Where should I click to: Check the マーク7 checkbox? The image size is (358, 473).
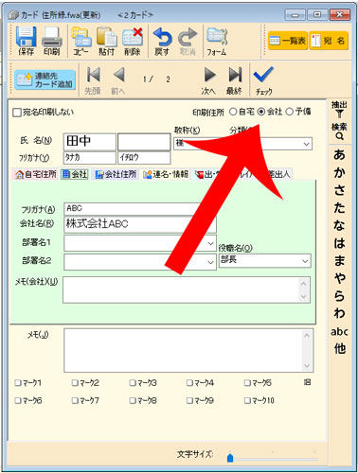point(75,400)
